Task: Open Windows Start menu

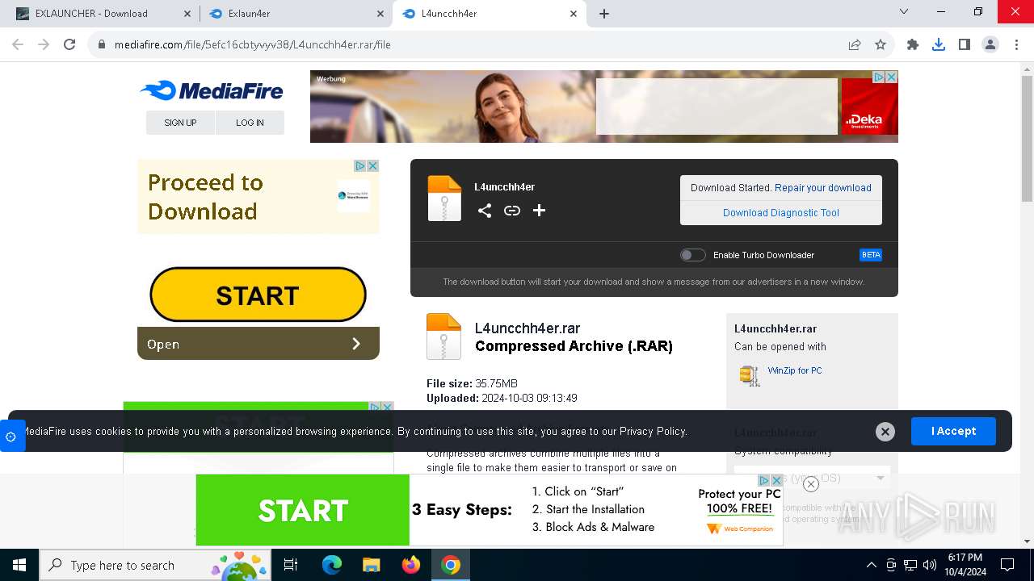Action: tap(19, 565)
